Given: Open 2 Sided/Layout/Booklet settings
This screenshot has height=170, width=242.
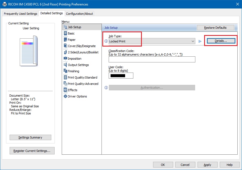Looking at the screenshot, I should (82, 52).
